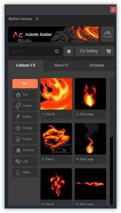Select the 1. Fire Tr... thumbnail

tap(56, 94)
